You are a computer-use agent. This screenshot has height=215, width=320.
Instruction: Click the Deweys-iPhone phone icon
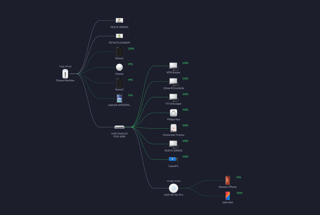[228, 180]
